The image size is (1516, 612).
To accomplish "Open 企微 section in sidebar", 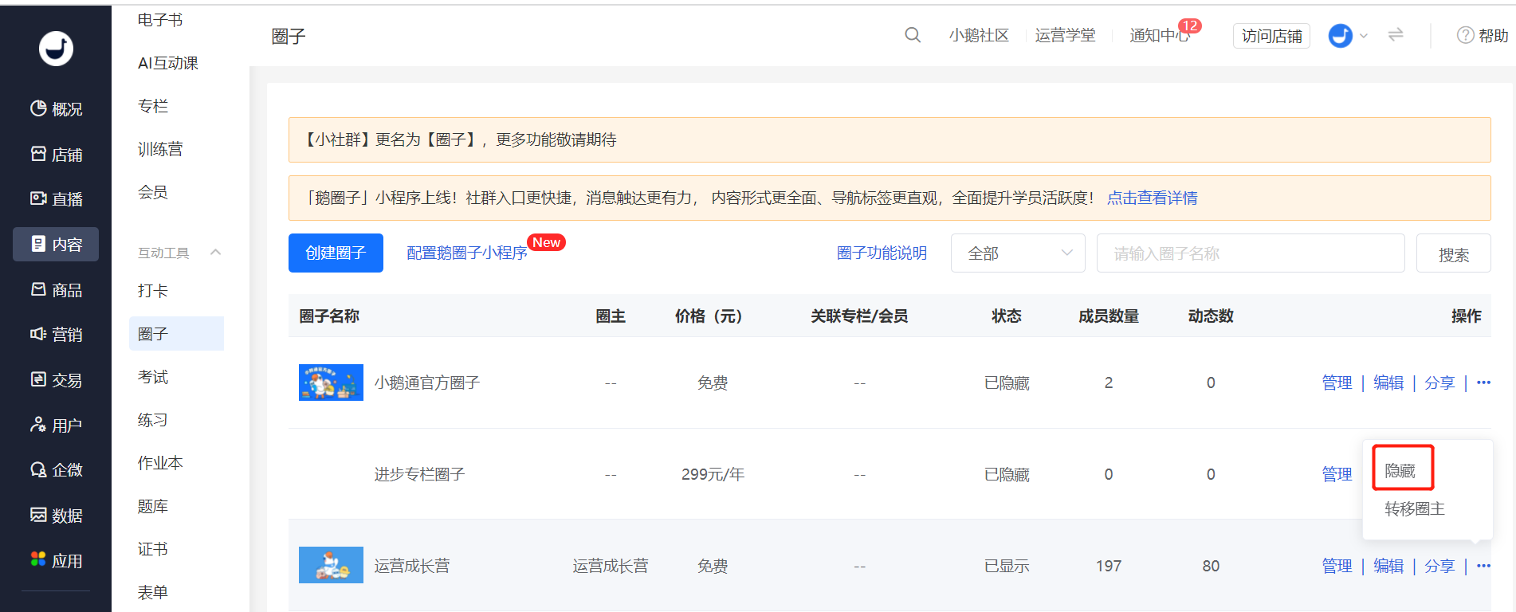I will pos(56,470).
